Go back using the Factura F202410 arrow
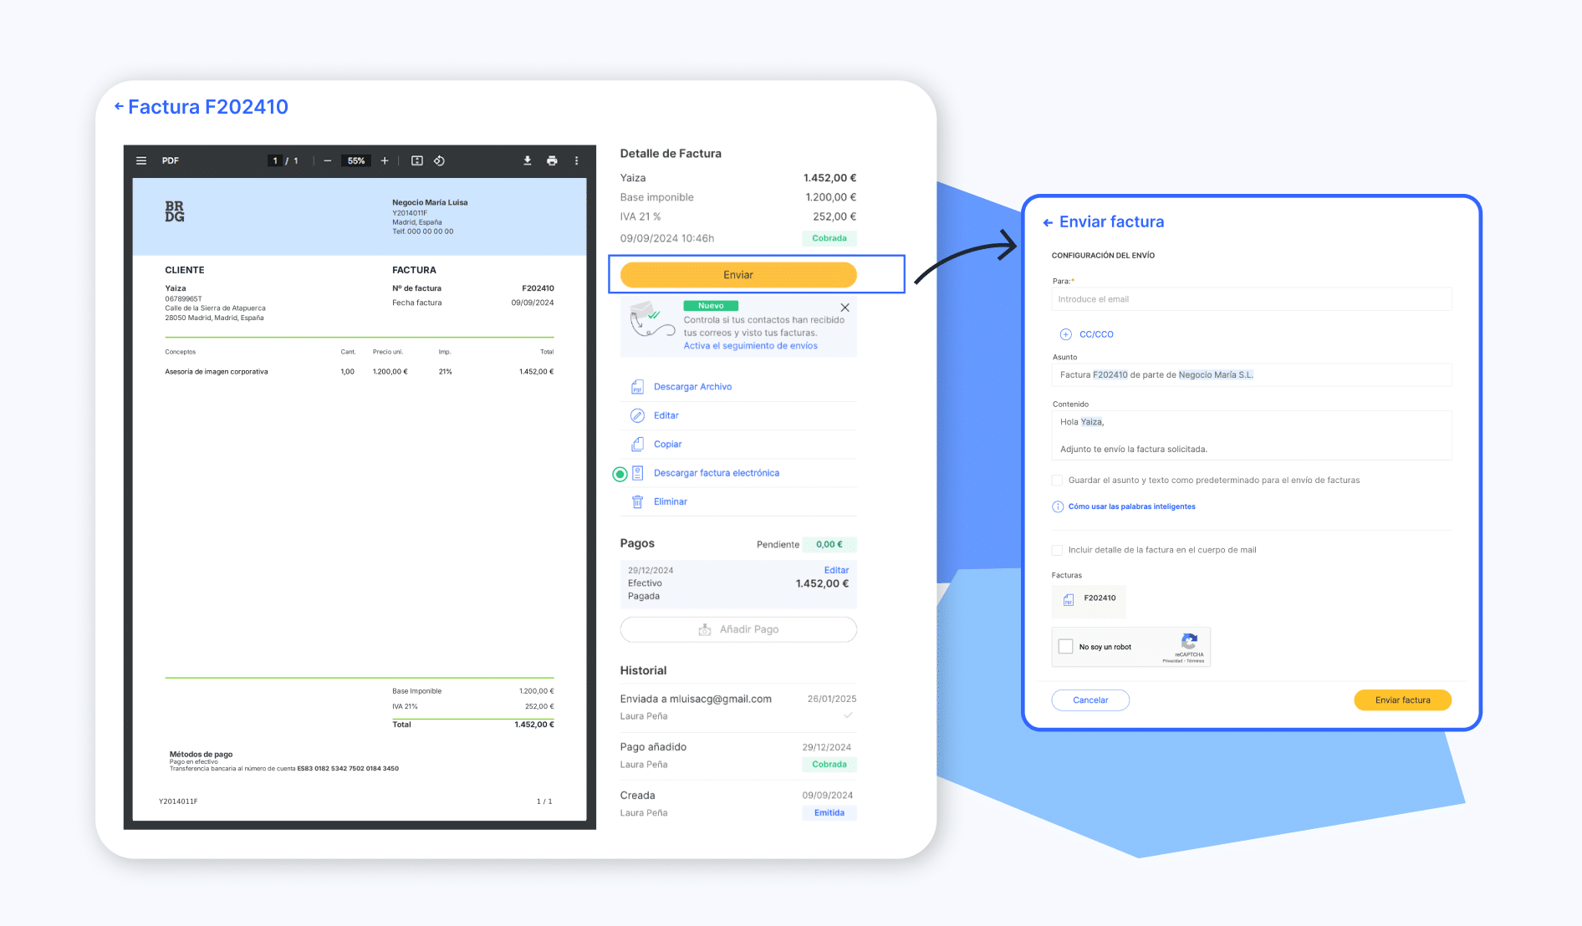The height and width of the screenshot is (926, 1582). pos(119,106)
